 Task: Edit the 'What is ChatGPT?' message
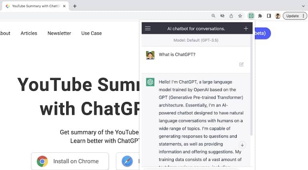(x=242, y=64)
